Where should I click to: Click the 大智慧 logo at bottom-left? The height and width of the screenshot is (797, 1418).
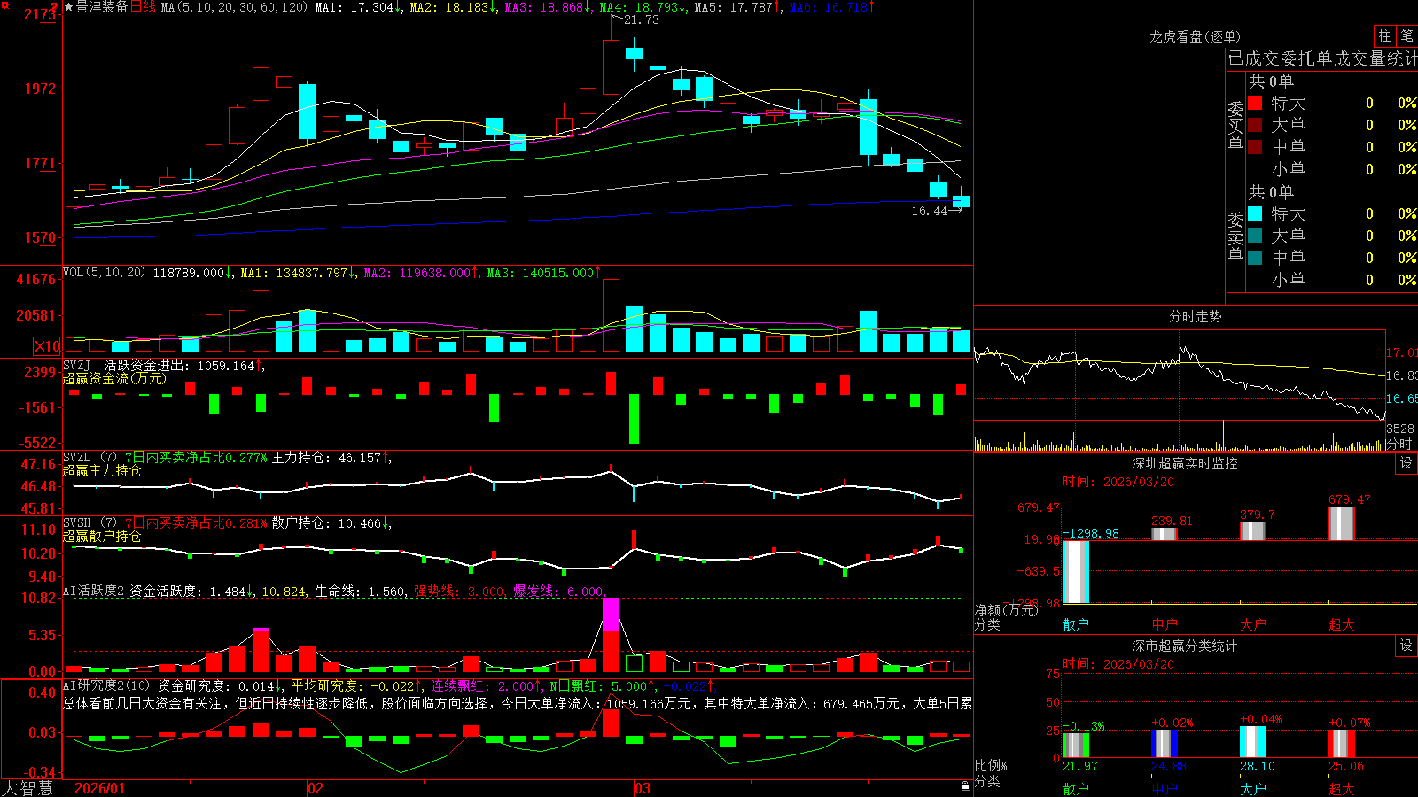(27, 788)
